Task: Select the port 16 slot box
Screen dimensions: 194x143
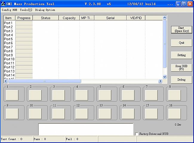Action: (x=175, y=114)
